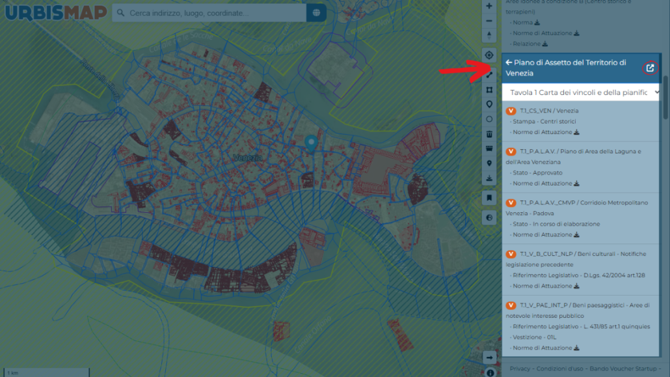This screenshot has width=670, height=377.
Task: Zoom in with the plus button
Action: click(489, 6)
